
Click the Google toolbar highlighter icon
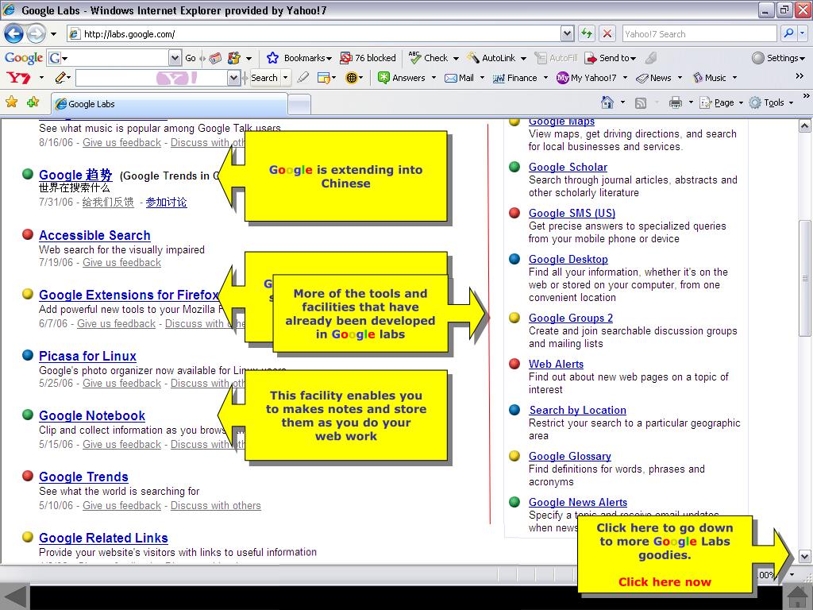coord(651,57)
